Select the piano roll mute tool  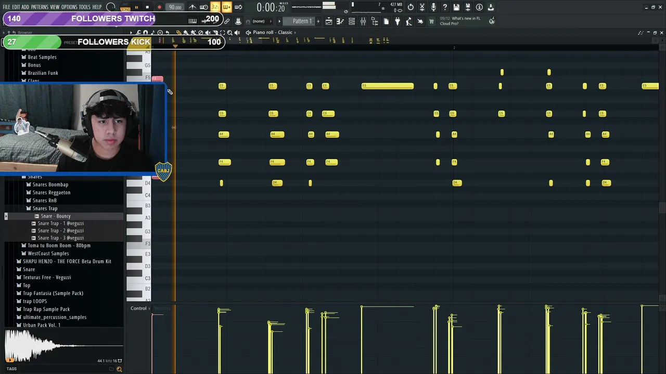point(208,32)
